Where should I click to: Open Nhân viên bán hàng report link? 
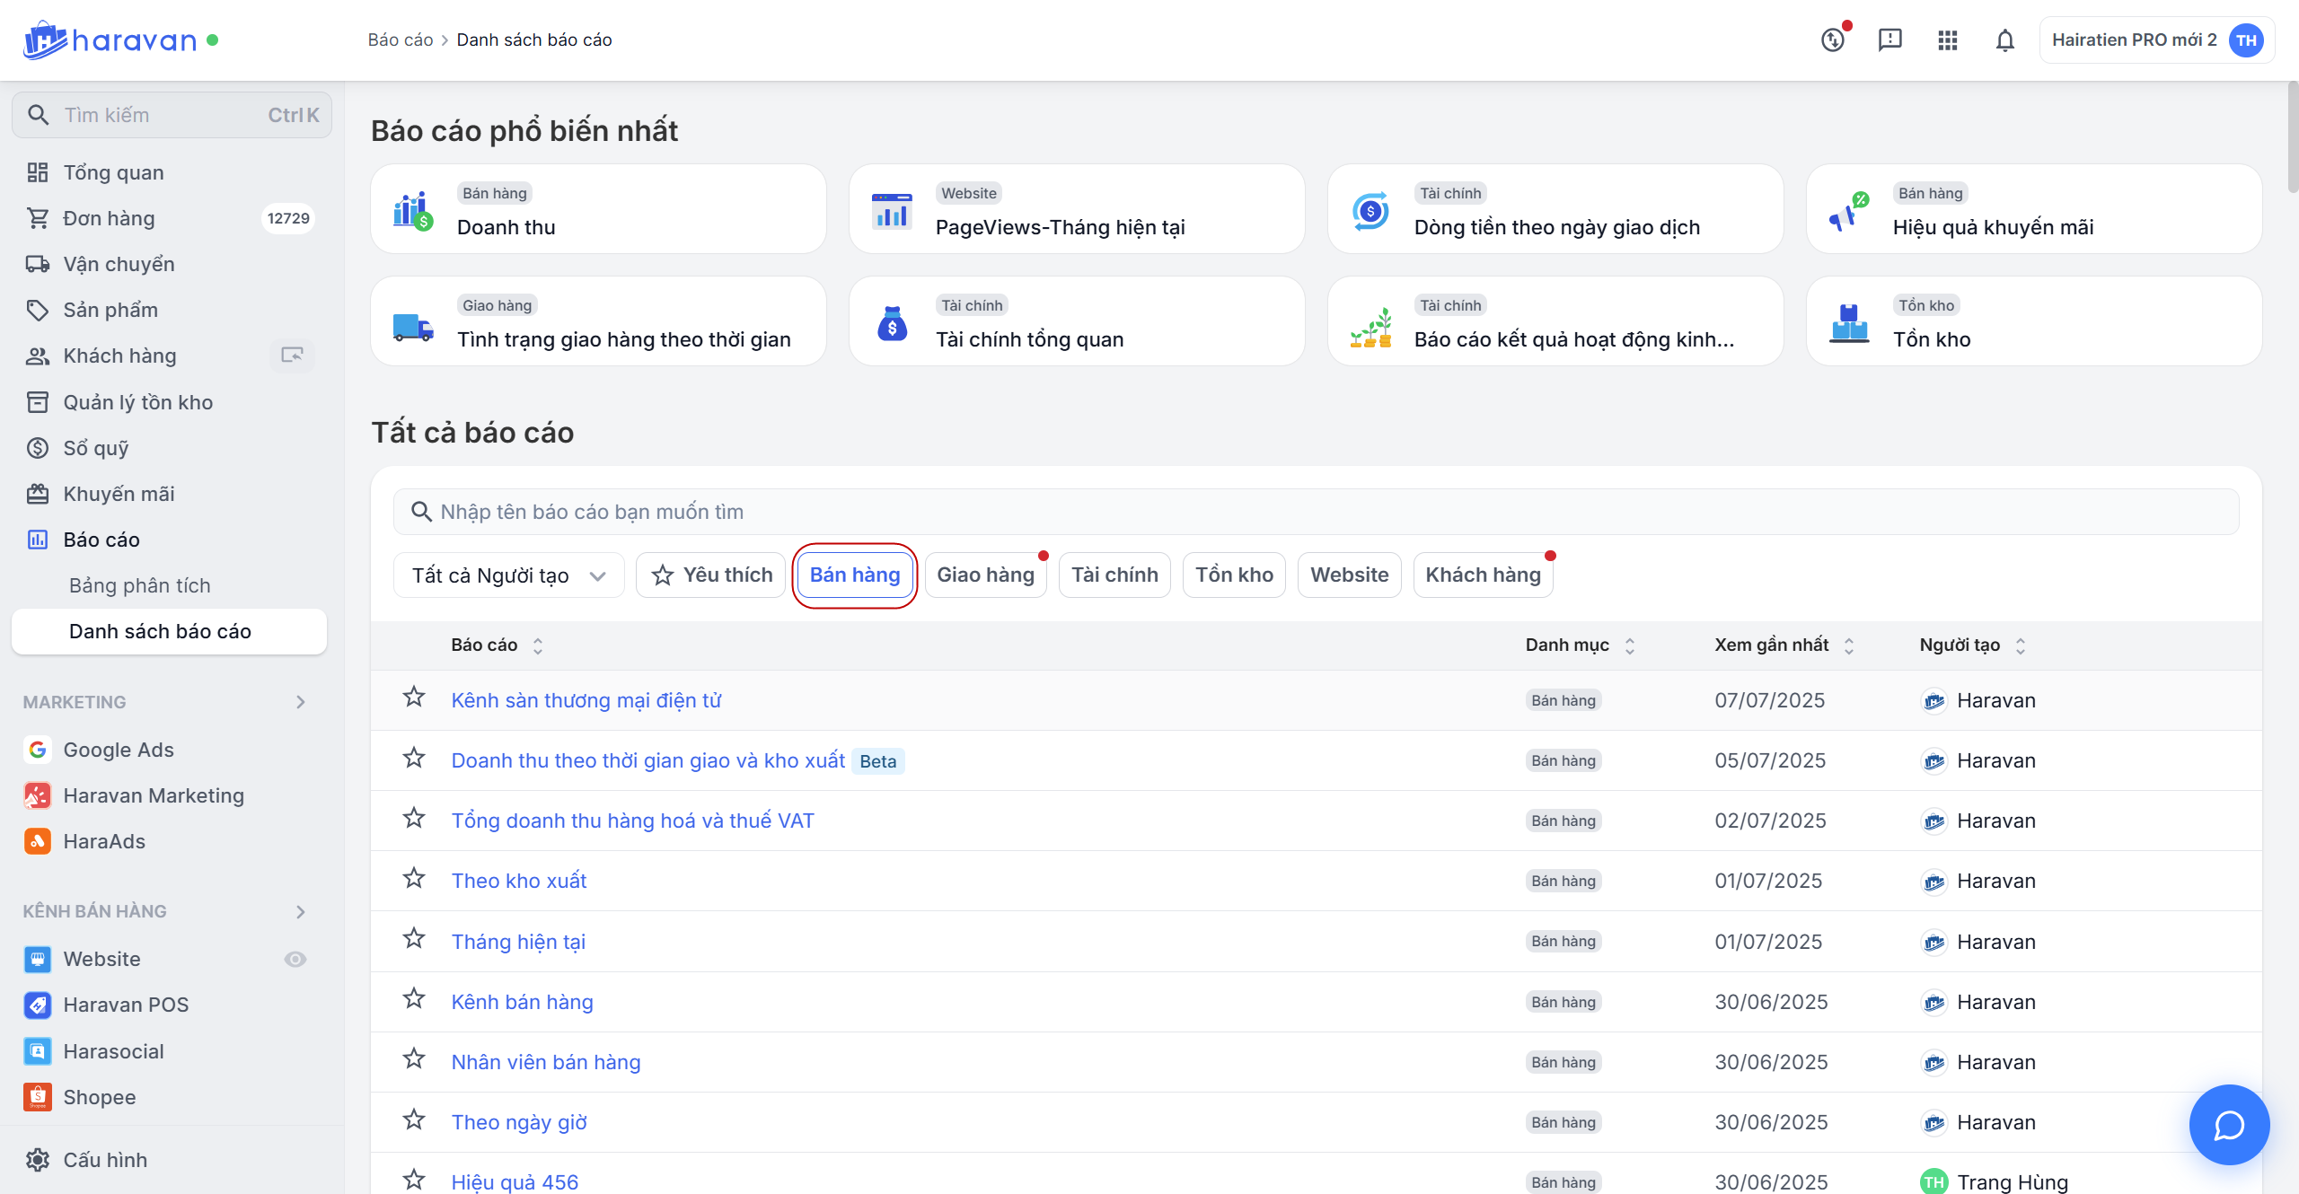545,1062
